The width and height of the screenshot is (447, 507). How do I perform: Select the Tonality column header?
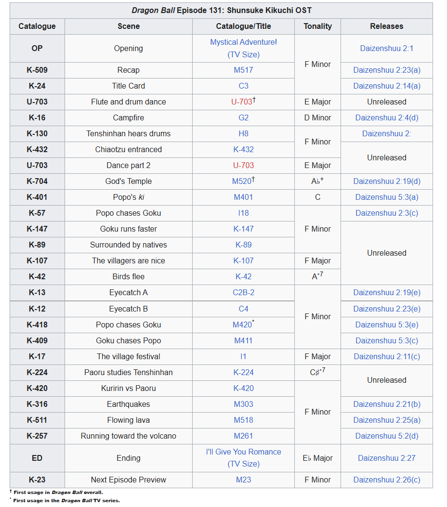[x=317, y=26]
